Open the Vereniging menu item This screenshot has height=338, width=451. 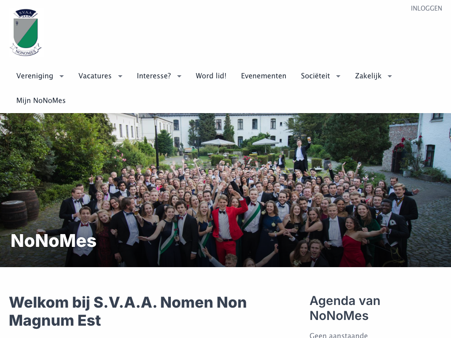35,76
